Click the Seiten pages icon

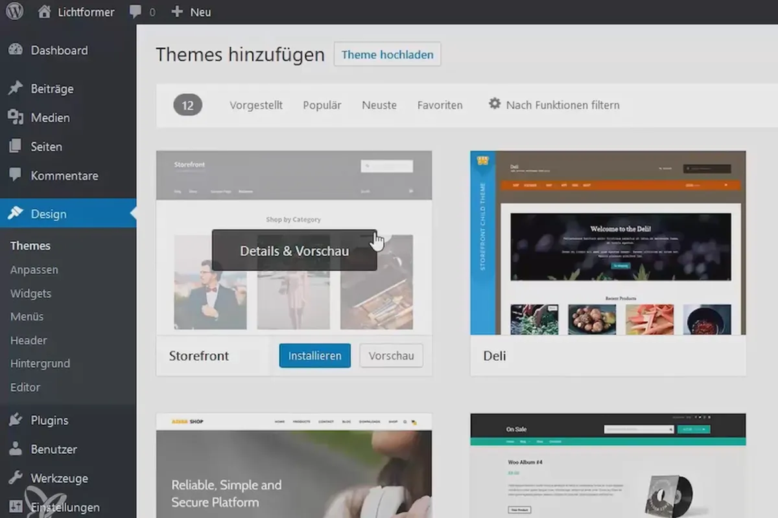coord(16,146)
